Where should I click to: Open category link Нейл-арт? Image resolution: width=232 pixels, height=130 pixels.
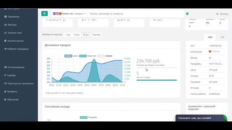[216, 51]
